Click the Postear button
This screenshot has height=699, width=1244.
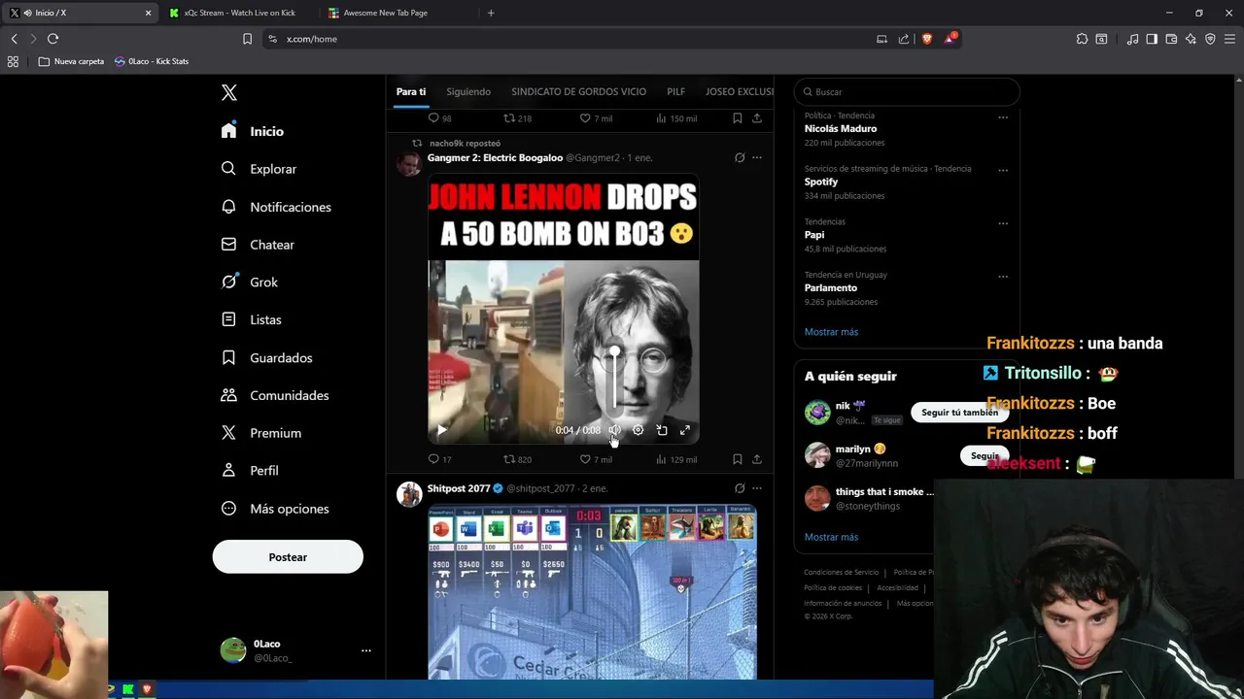click(288, 557)
